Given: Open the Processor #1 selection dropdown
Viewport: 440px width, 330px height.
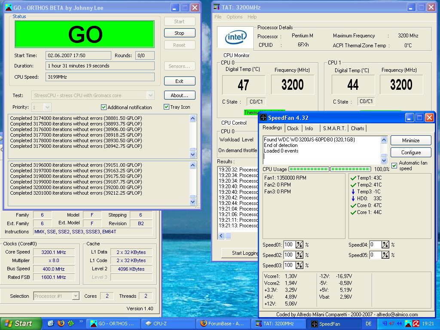Looking at the screenshot, I should [76, 296].
